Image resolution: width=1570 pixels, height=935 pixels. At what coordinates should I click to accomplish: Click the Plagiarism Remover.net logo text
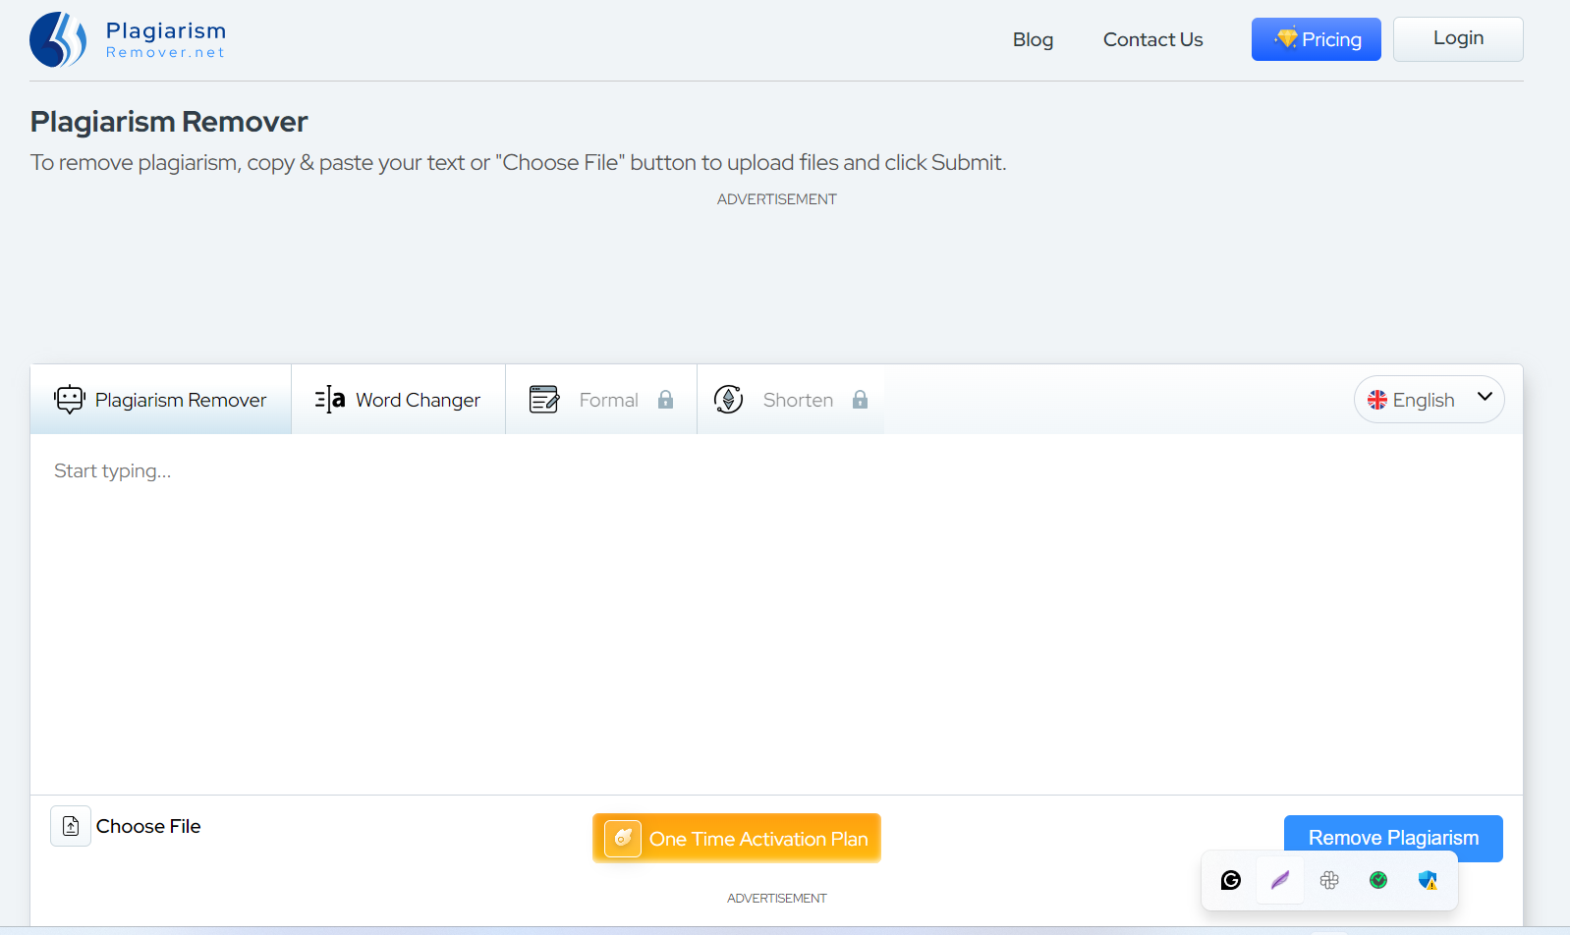[x=166, y=40]
